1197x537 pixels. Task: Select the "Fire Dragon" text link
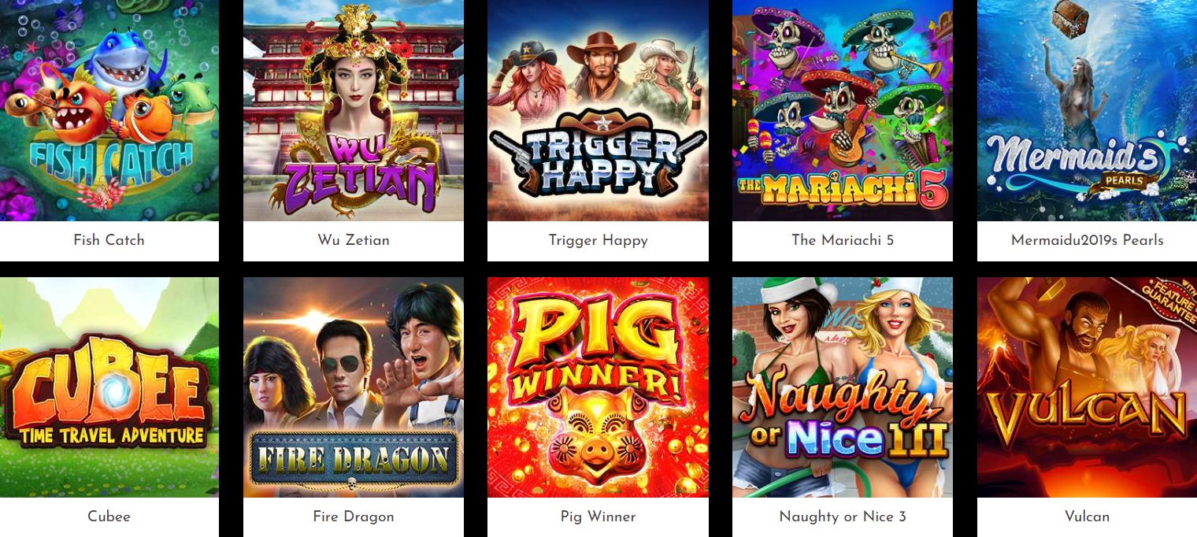354,517
